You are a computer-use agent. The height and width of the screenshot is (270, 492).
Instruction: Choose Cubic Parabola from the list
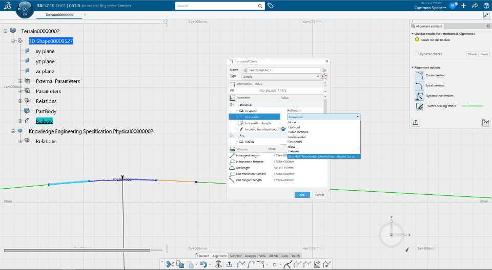pyautogui.click(x=298, y=132)
